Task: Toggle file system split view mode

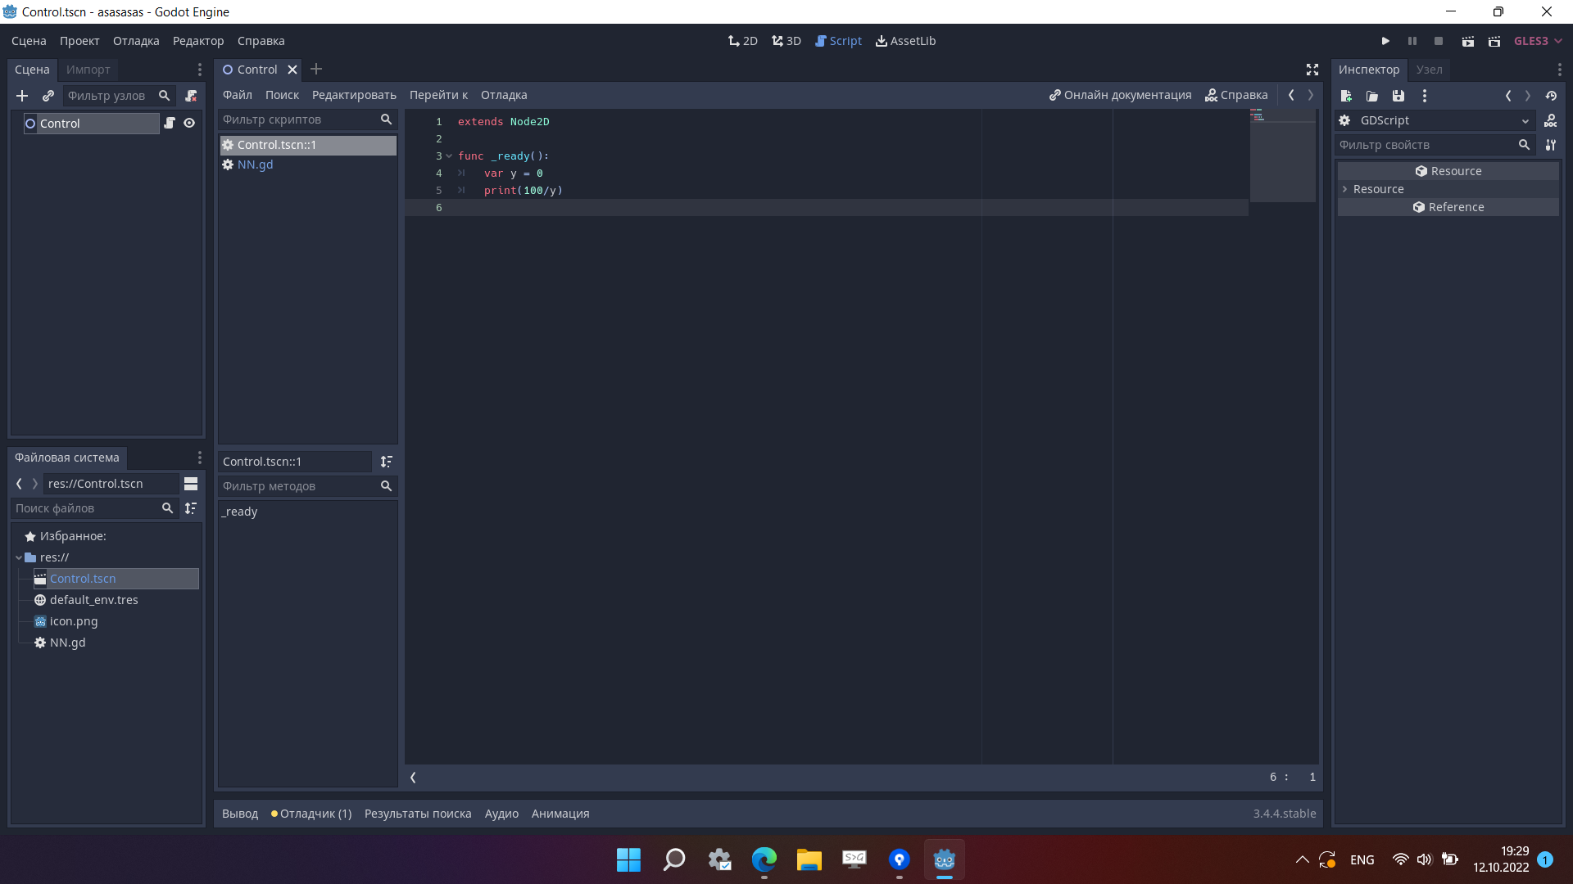Action: 191,484
